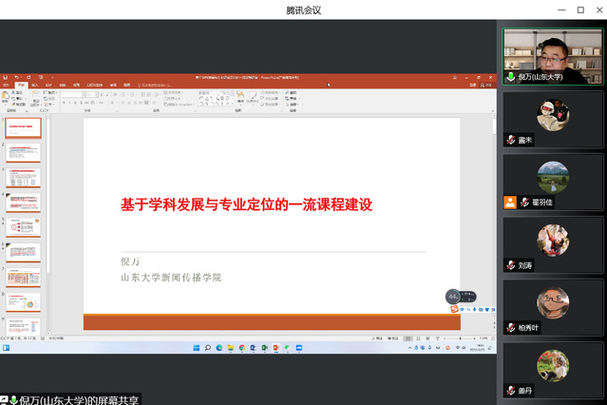The width and height of the screenshot is (607, 405).
Task: Toggle the muted microphone icon for 刘涛
Action: point(510,265)
